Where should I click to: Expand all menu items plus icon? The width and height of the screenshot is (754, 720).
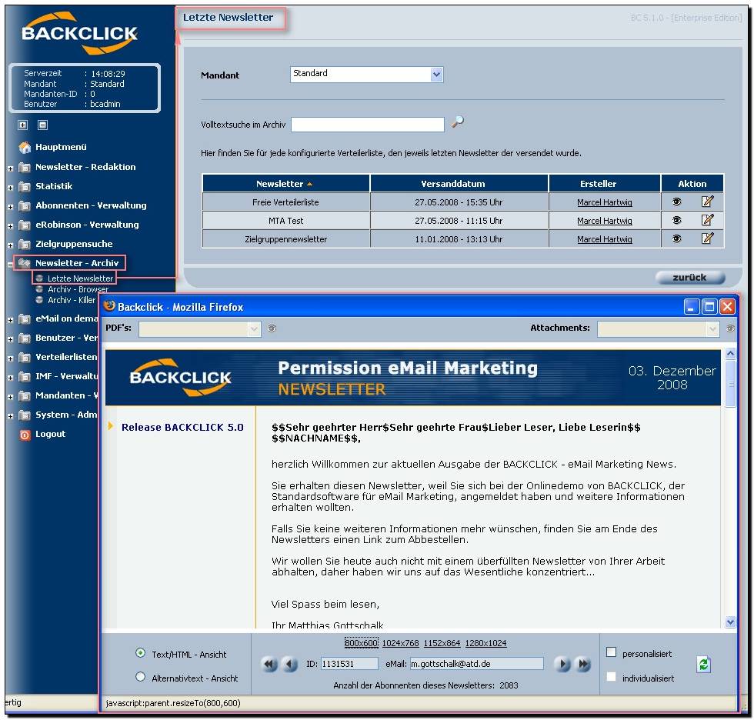22,125
